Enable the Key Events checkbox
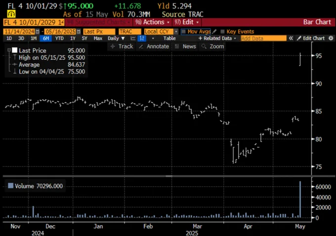 [x=223, y=32]
